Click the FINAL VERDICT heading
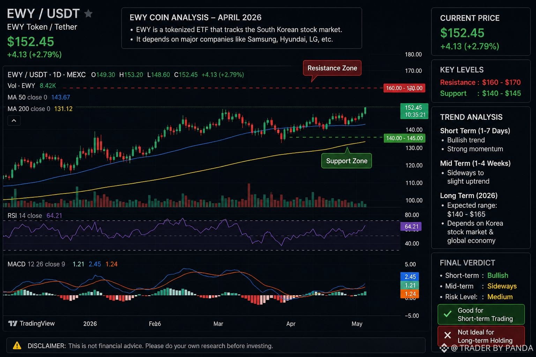Viewport: 536px width, 357px height. (468, 263)
